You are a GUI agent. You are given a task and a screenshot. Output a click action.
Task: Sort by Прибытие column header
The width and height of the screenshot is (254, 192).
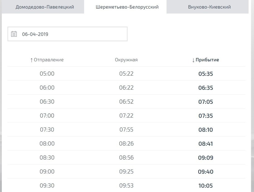click(208, 60)
